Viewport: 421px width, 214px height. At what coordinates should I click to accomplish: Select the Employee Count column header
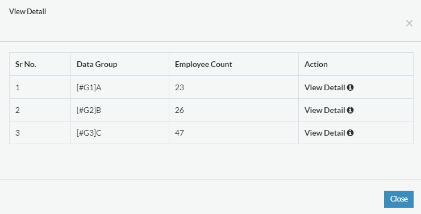(234, 64)
